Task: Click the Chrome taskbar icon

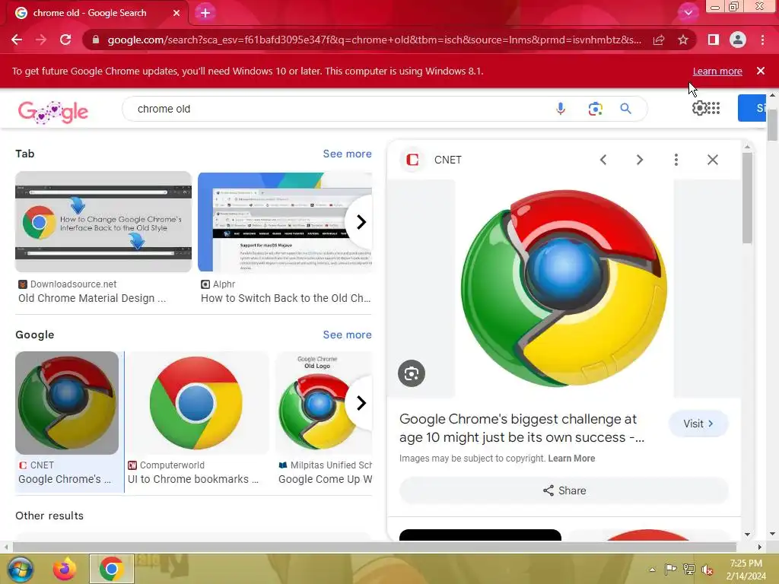Action: point(111,569)
